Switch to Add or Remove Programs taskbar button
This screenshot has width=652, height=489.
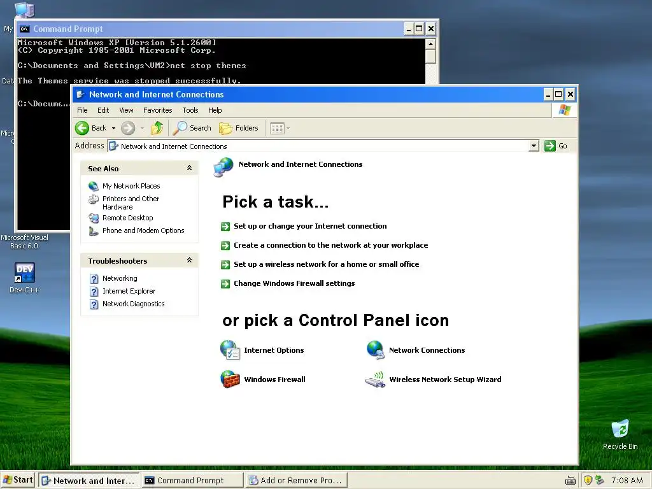click(295, 480)
